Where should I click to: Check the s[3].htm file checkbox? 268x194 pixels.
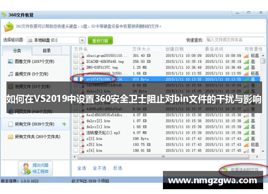76,138
